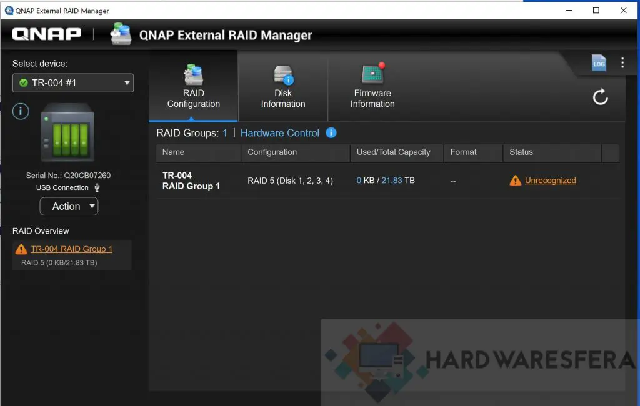Viewport: 640px width, 406px height.
Task: Click the title bar app icon
Action: coord(9,11)
